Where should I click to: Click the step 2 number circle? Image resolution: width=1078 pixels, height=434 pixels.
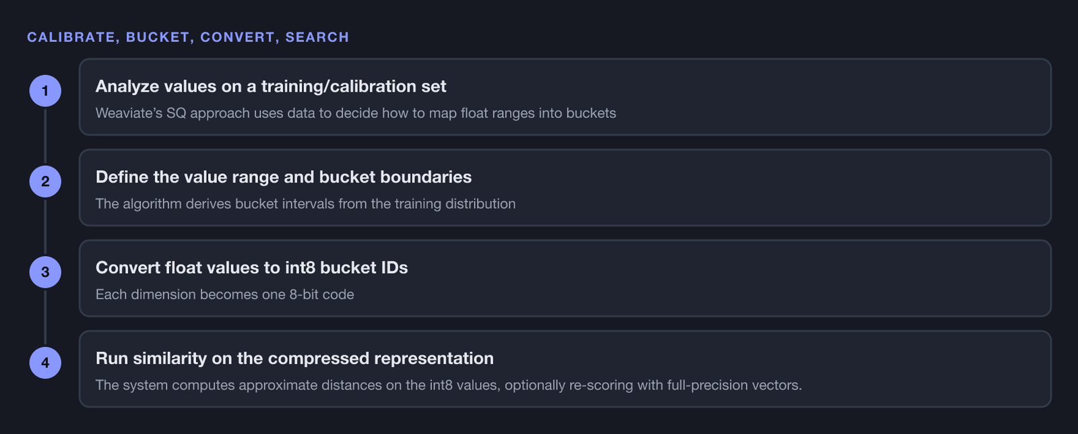pos(45,181)
